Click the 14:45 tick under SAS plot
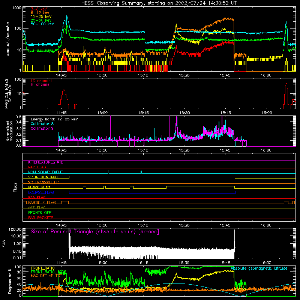300x300 pixels. tap(61, 263)
